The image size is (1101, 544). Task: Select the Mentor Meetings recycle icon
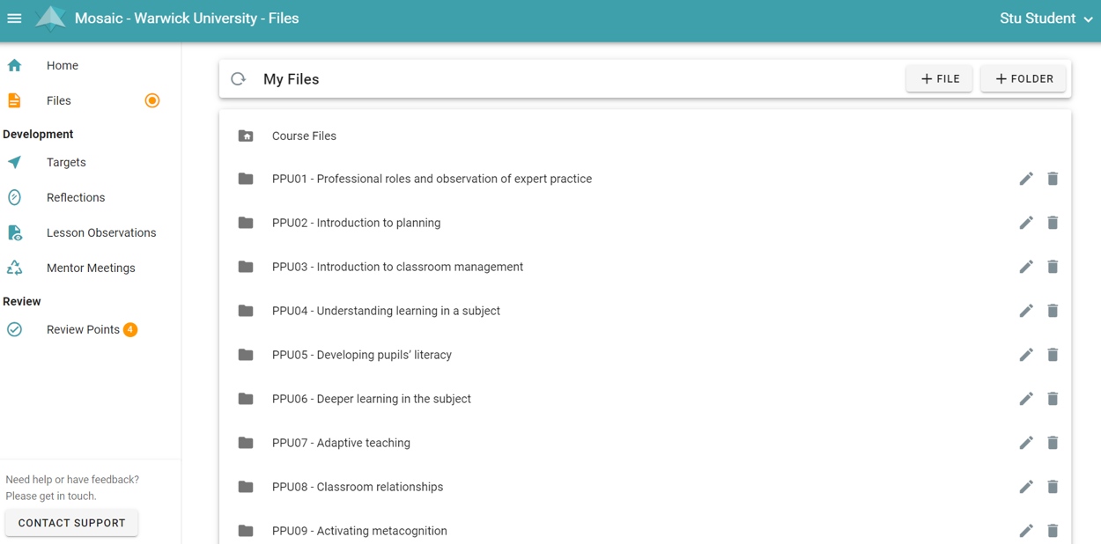(15, 268)
